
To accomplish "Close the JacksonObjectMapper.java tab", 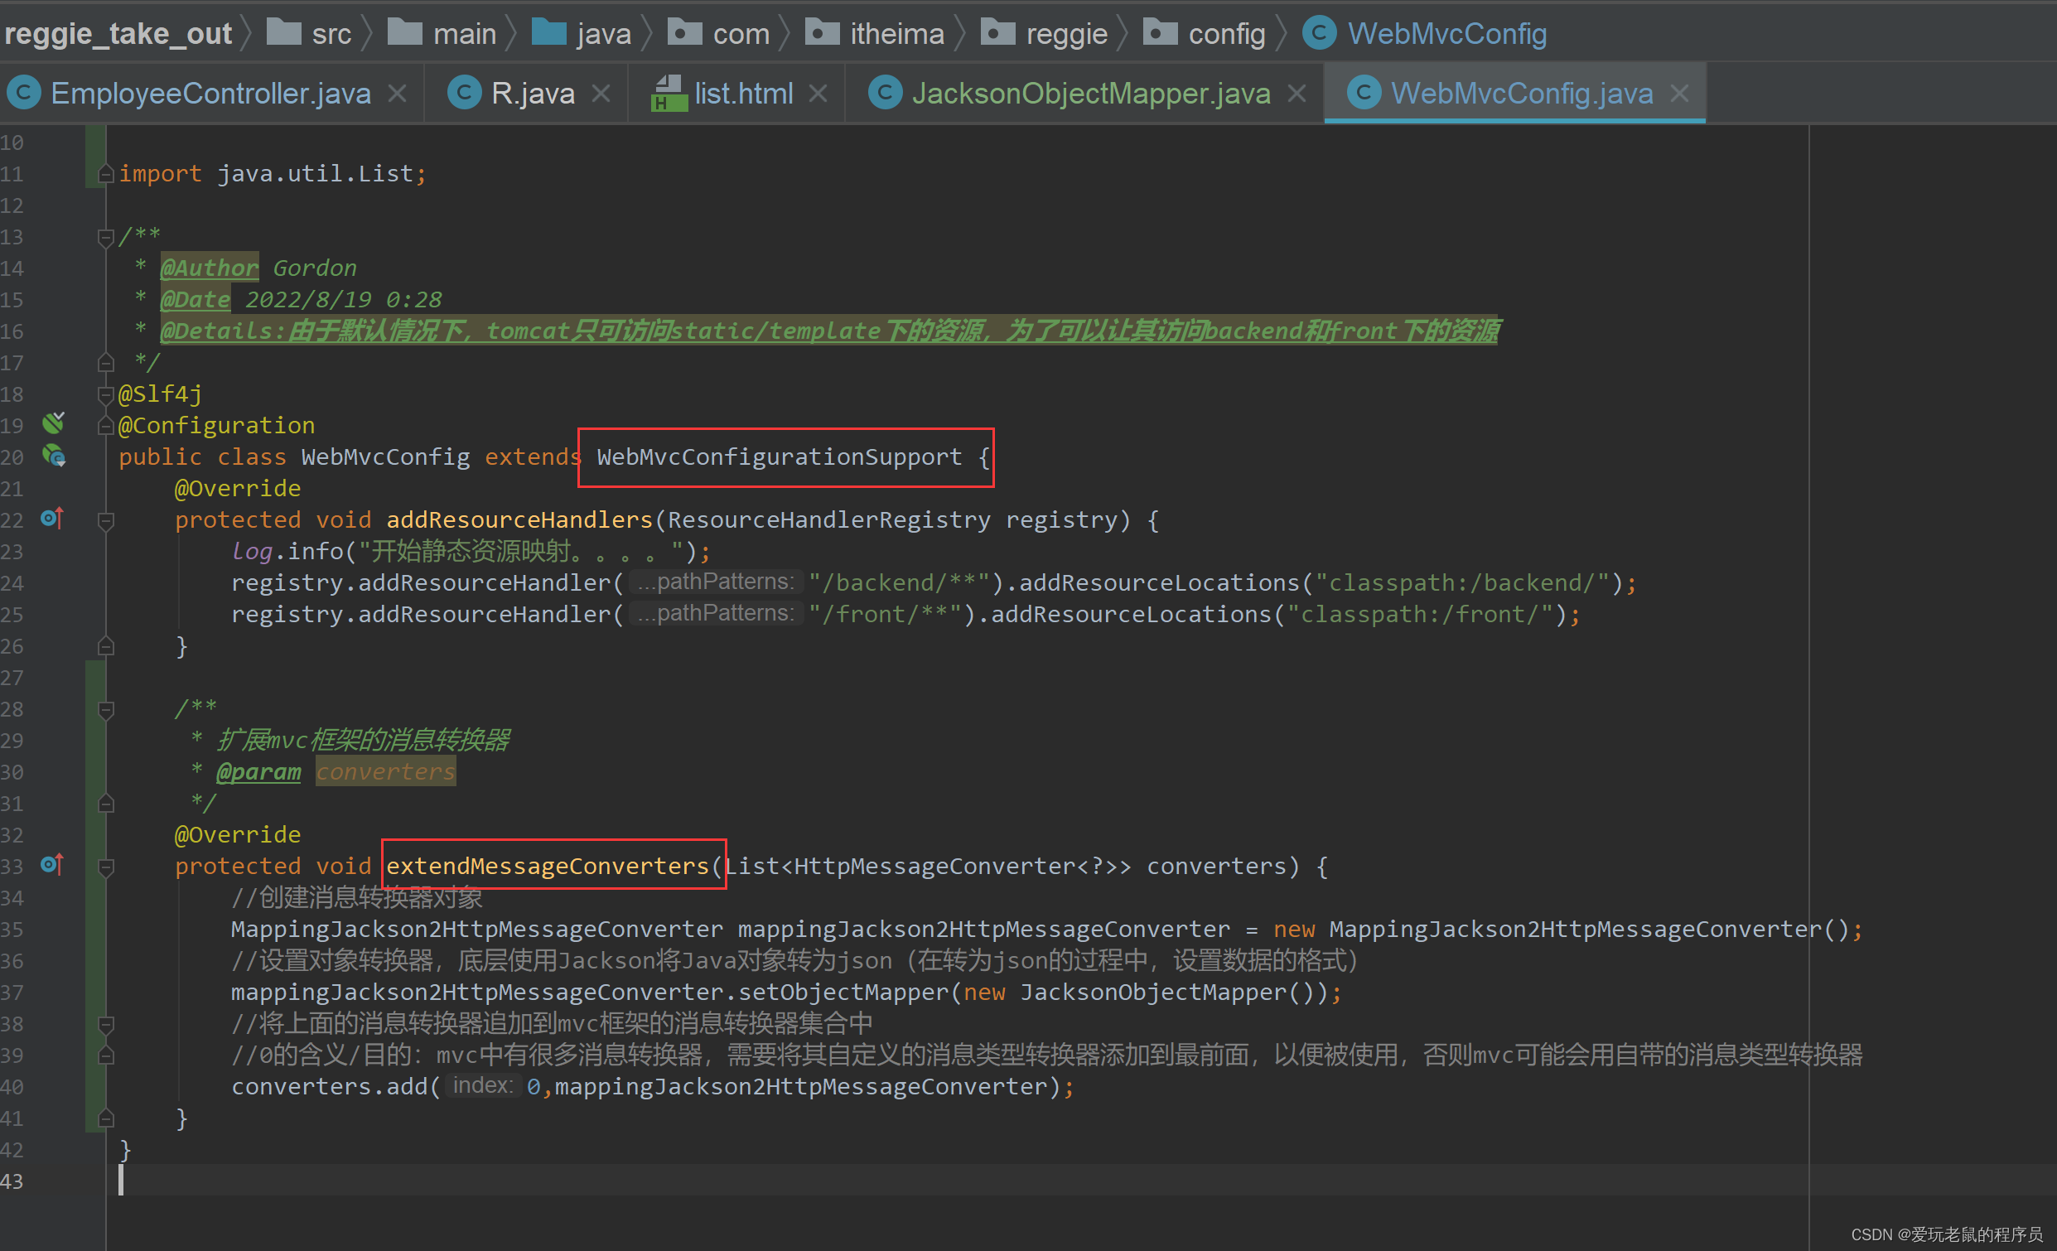I will coord(1296,94).
